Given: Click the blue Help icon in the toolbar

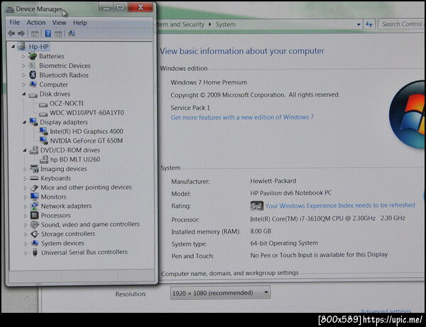Looking at the screenshot, I should pyautogui.click(x=48, y=33).
